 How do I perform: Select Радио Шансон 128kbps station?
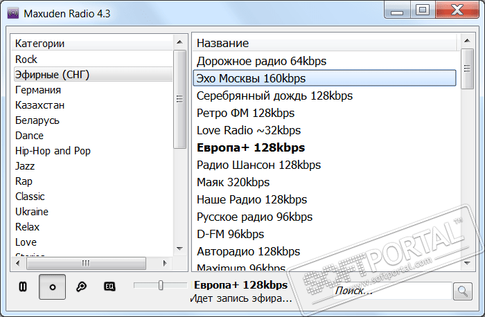[325, 165]
